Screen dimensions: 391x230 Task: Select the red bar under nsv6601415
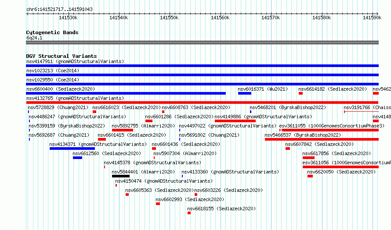tap(102, 139)
